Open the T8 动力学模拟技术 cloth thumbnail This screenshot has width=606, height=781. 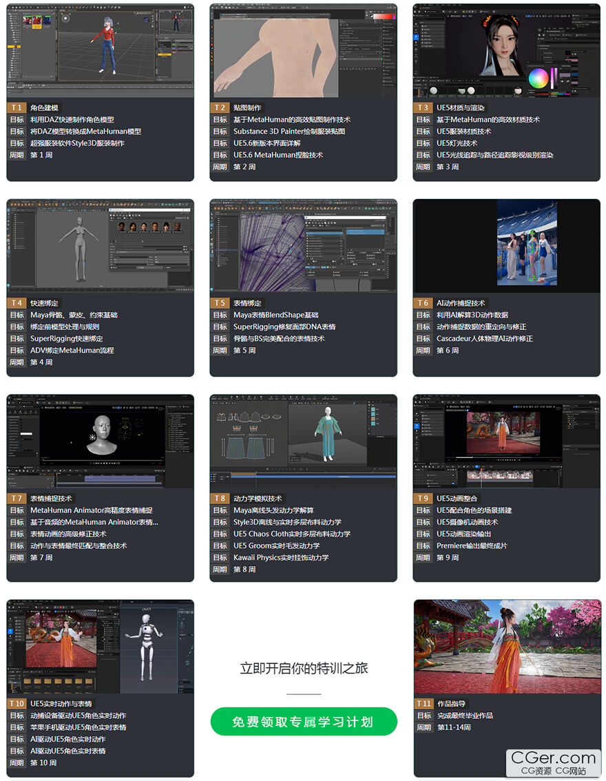(x=303, y=441)
